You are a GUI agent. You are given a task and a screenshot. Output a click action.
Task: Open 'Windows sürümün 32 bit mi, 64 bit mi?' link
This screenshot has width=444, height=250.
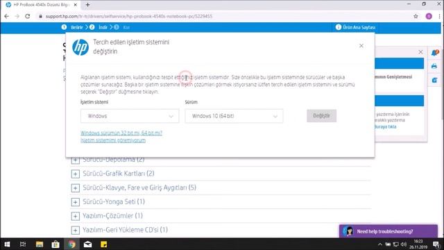(x=121, y=133)
